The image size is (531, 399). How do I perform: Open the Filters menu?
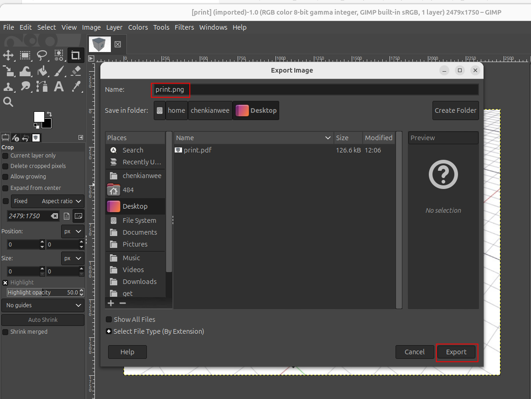[184, 27]
